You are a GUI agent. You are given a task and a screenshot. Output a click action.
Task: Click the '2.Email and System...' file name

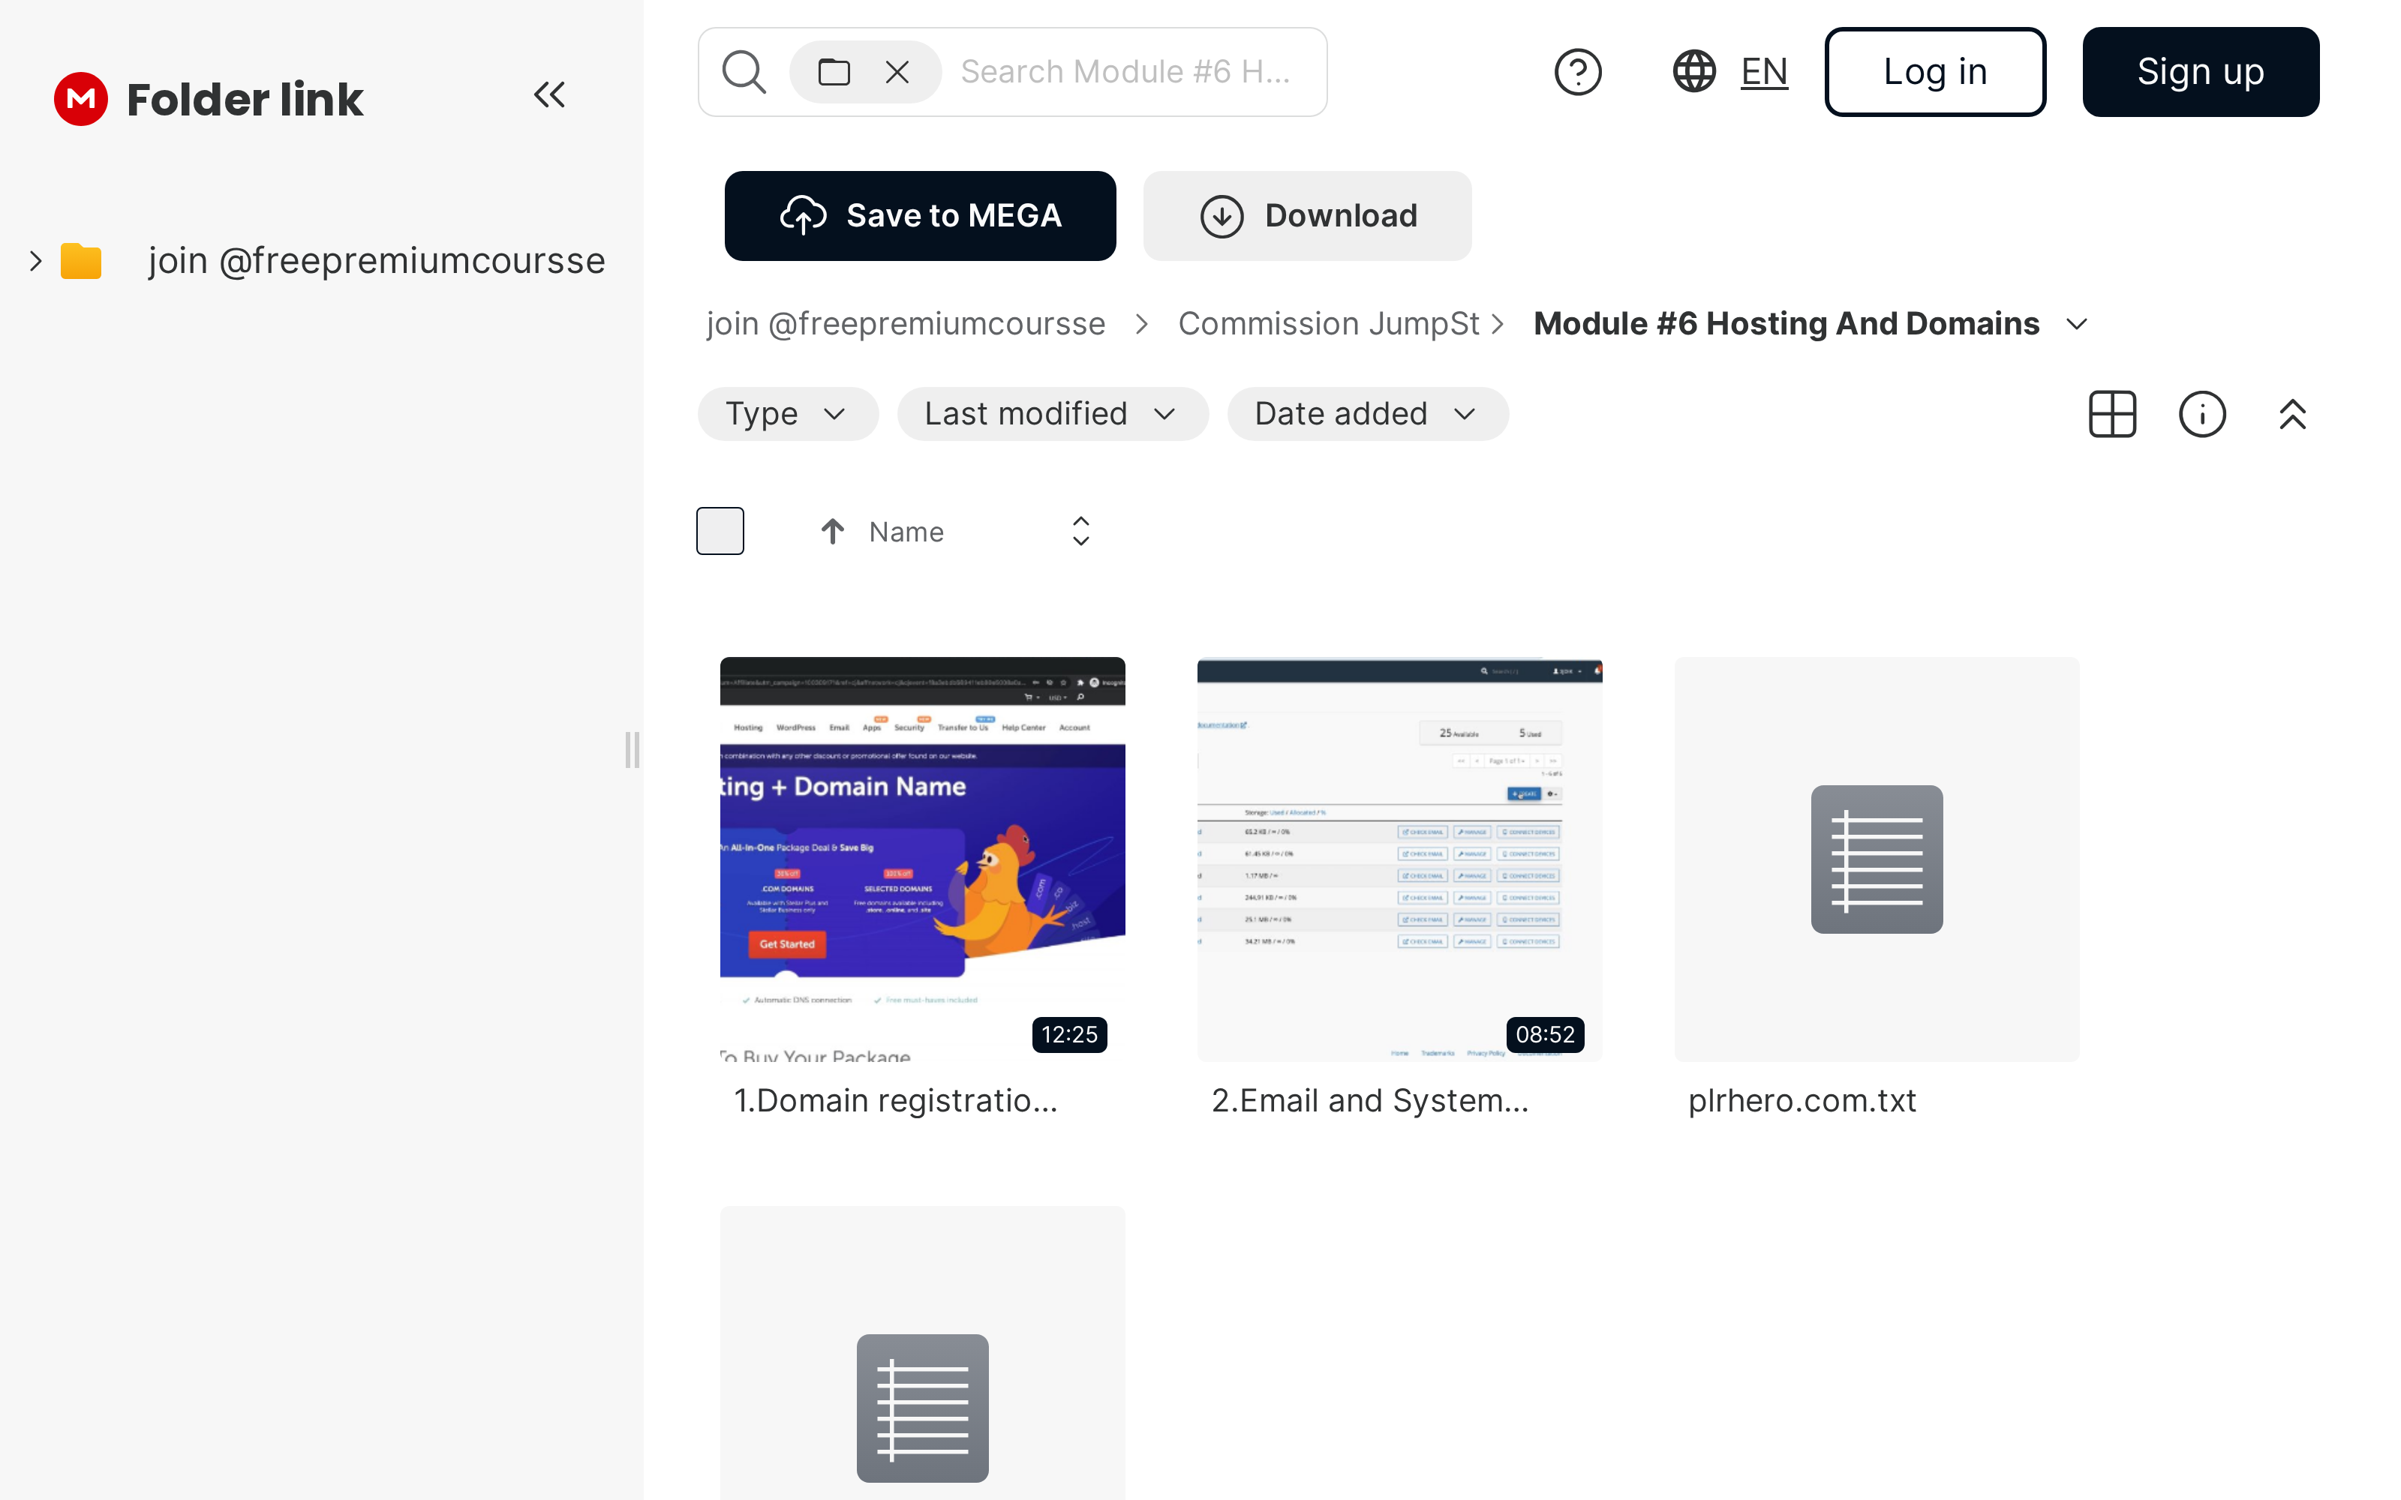[1370, 1100]
